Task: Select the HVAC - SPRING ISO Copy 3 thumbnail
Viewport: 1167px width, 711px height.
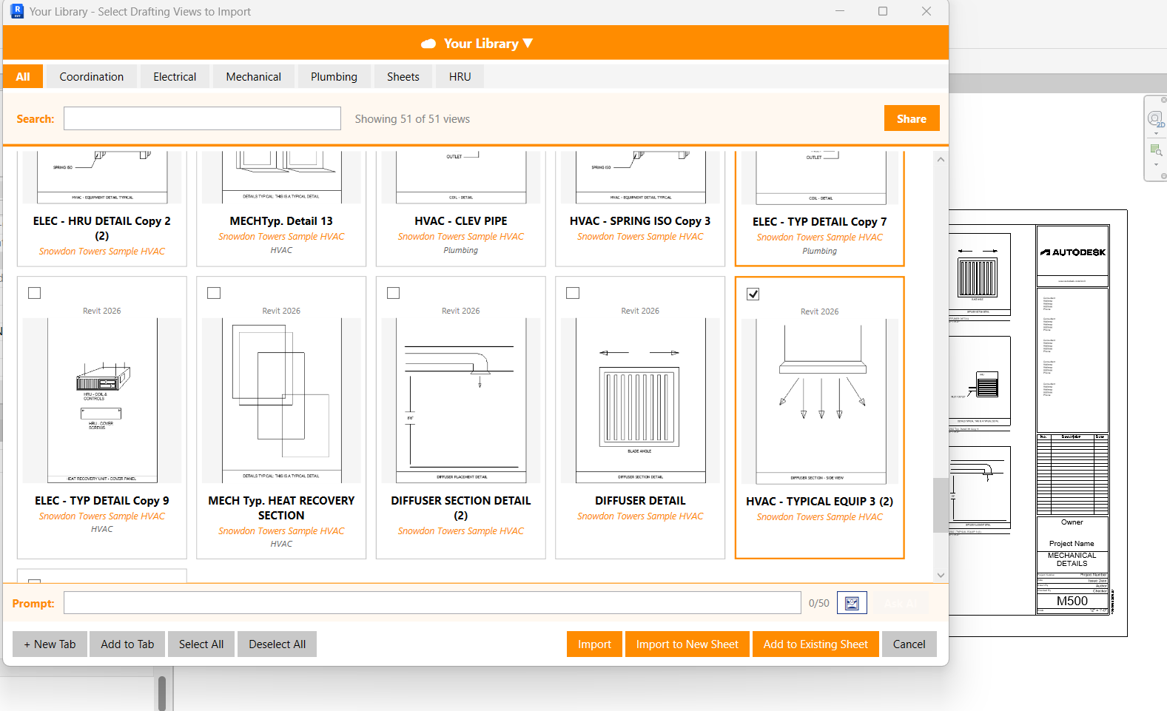Action: tap(640, 178)
